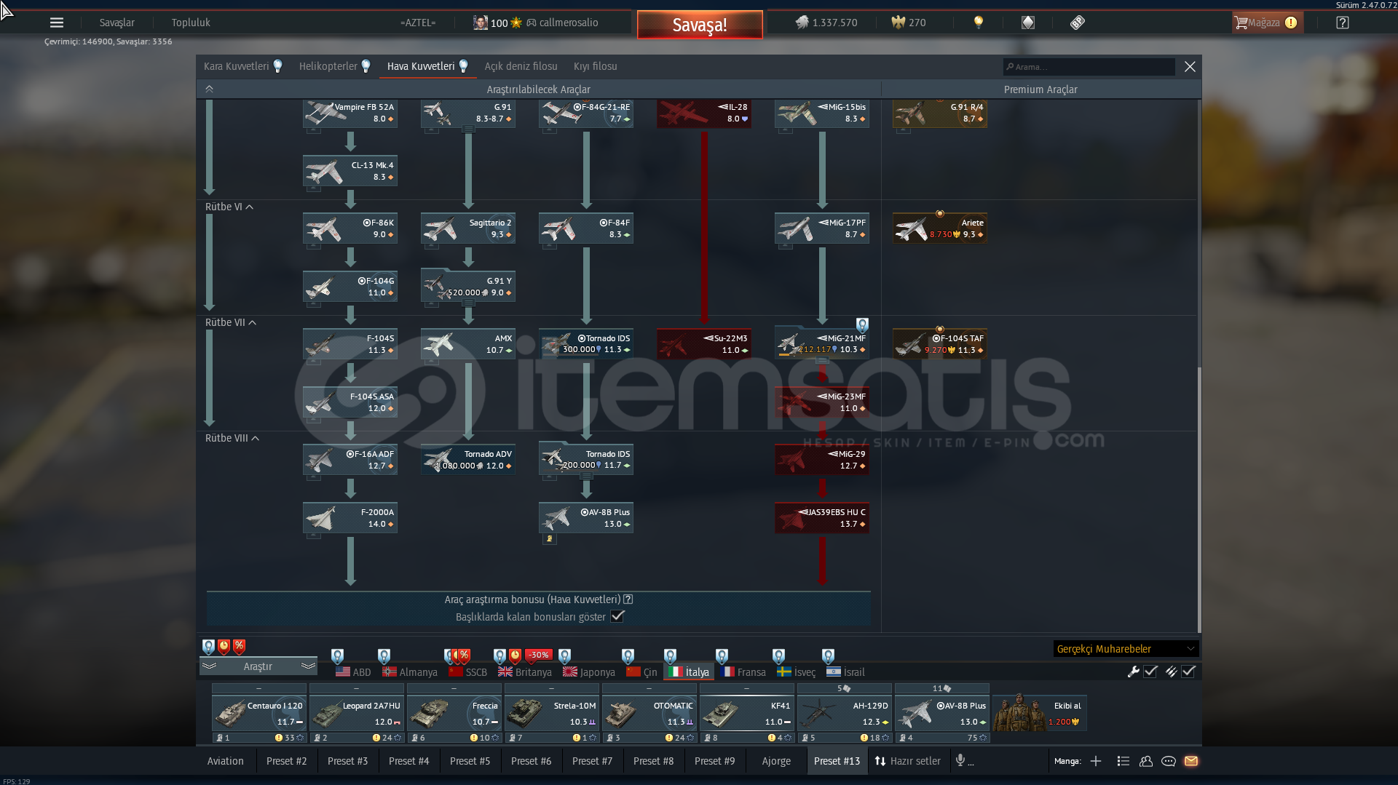Image resolution: width=1398 pixels, height=785 pixels.
Task: Switch to Kıyı filosu tab
Action: pyautogui.click(x=596, y=66)
